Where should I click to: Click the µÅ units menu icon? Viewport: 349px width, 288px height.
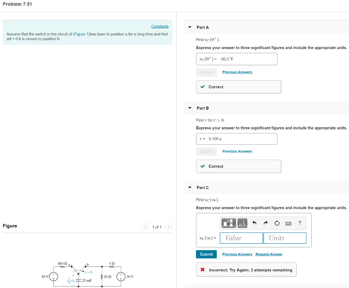tap(242, 223)
